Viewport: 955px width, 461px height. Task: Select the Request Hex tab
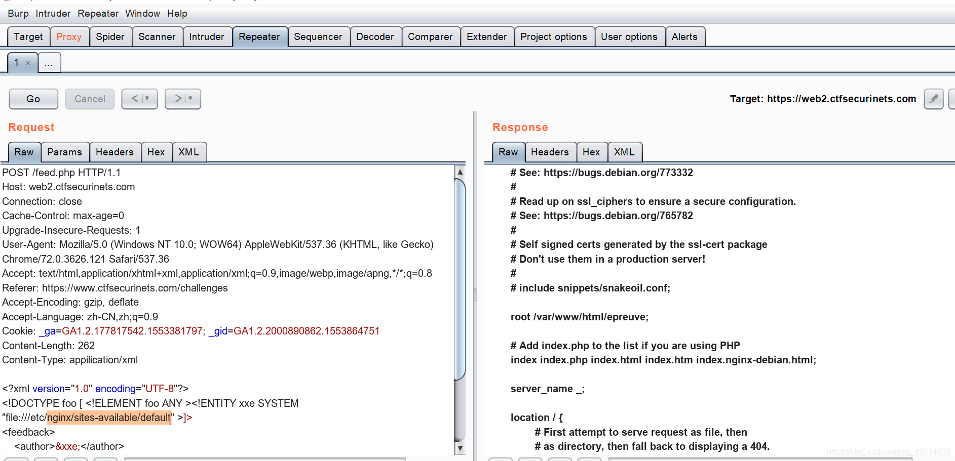(156, 152)
